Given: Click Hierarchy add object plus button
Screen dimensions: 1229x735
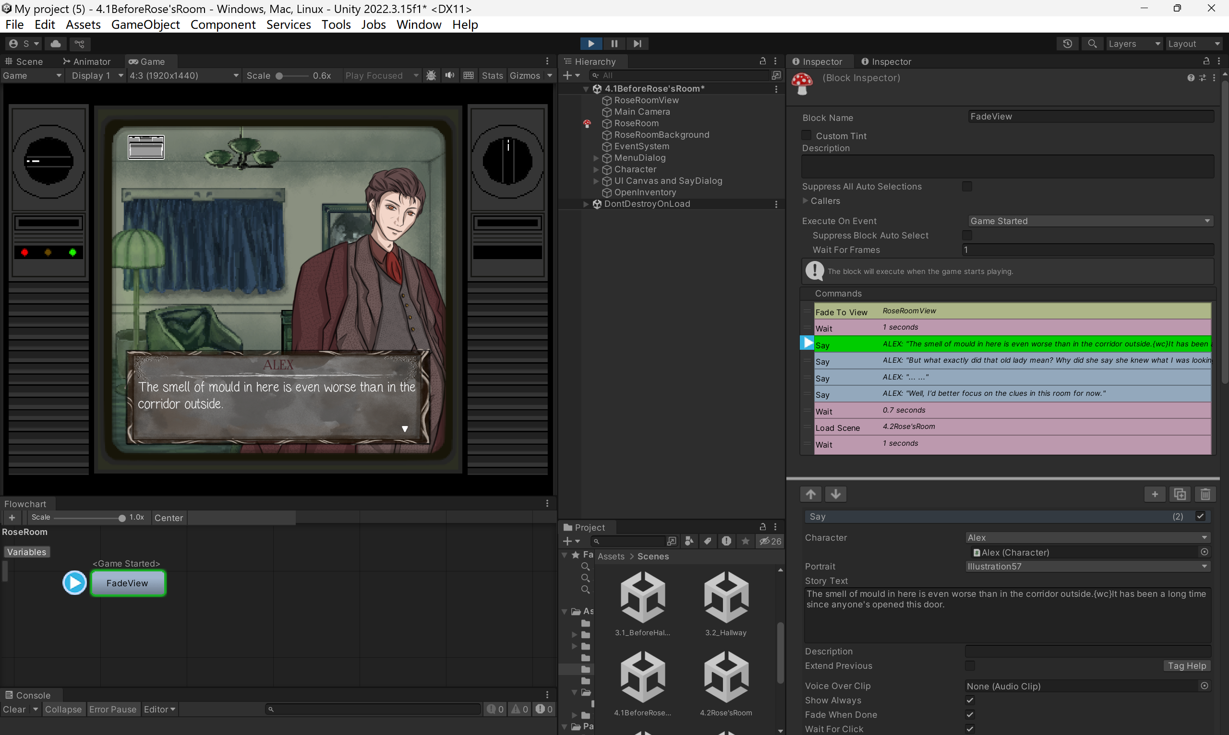Looking at the screenshot, I should coord(568,75).
